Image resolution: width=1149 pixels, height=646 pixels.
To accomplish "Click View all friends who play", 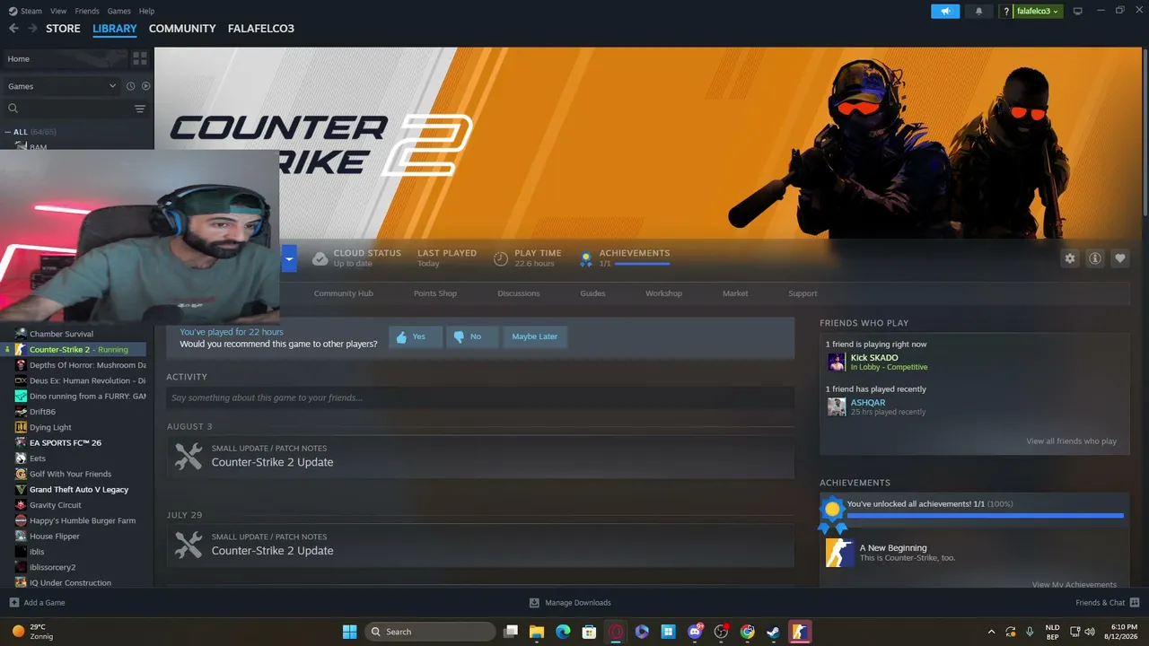I will pyautogui.click(x=1072, y=441).
